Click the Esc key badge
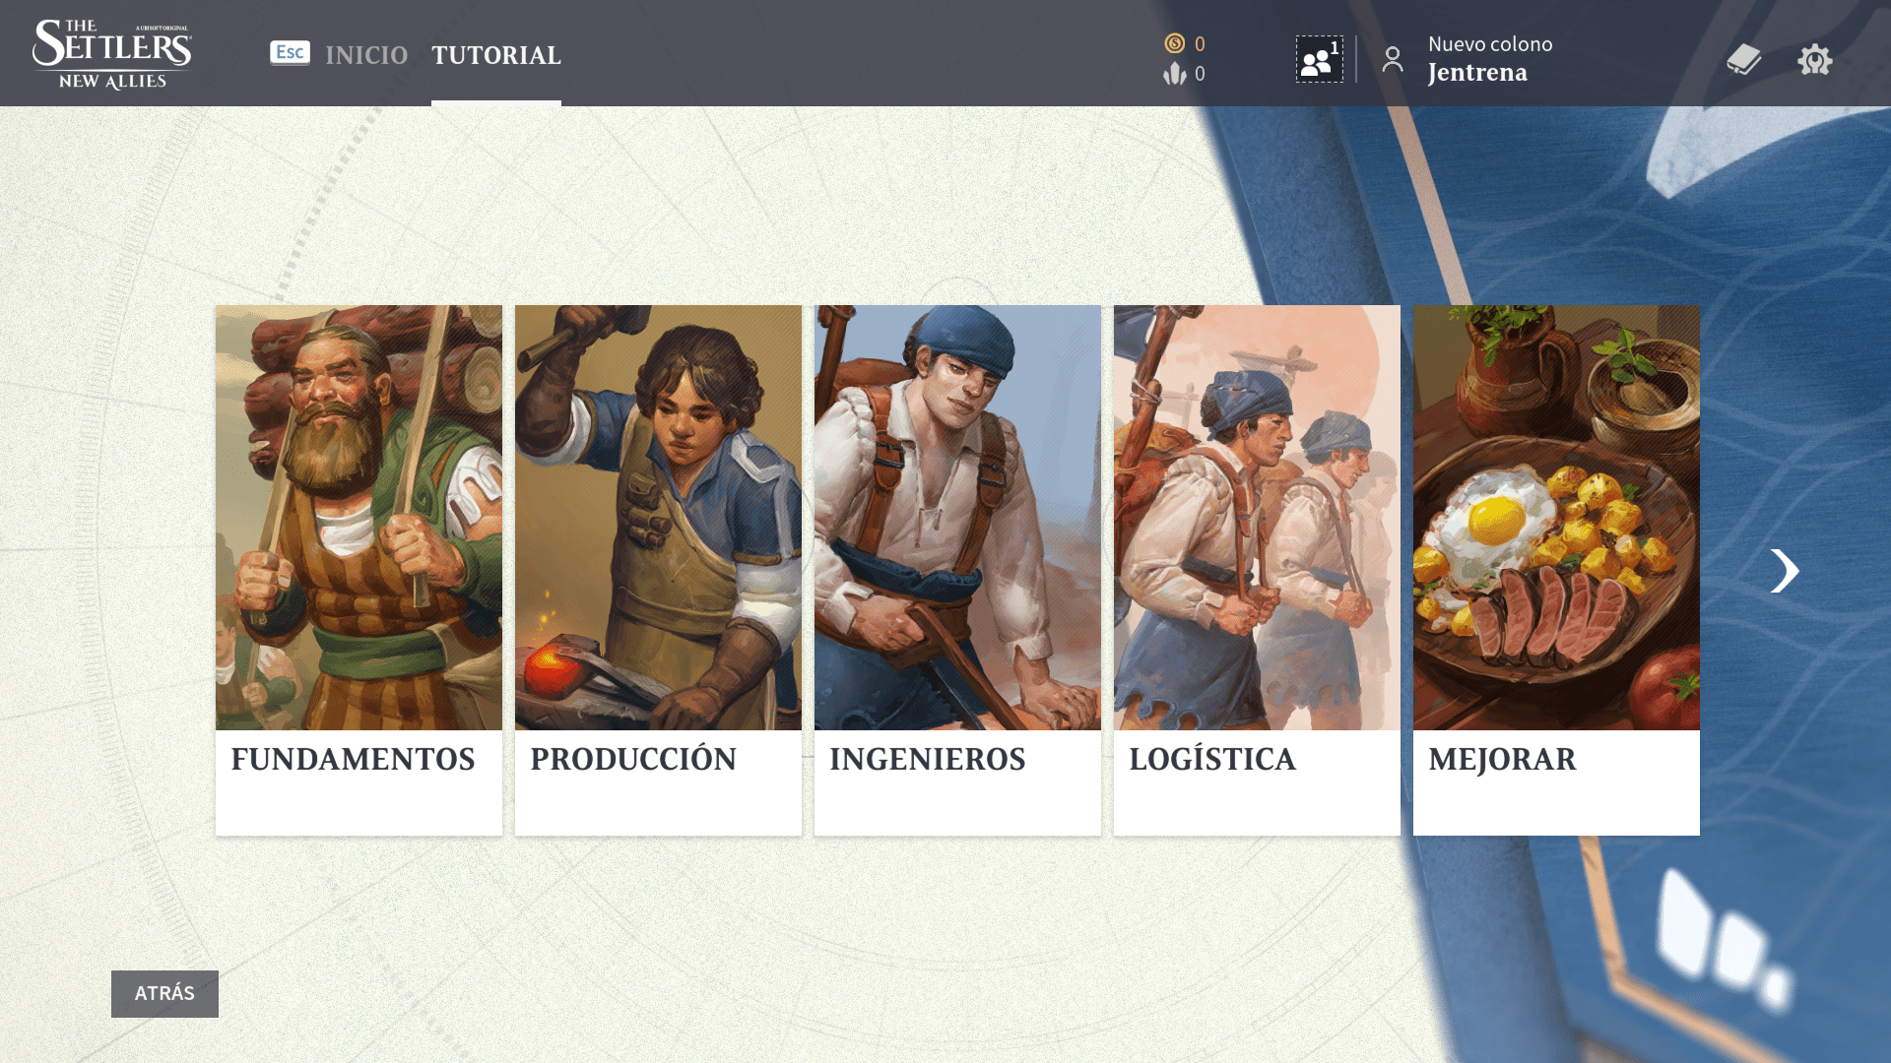Viewport: 1891px width, 1063px height. [x=290, y=52]
